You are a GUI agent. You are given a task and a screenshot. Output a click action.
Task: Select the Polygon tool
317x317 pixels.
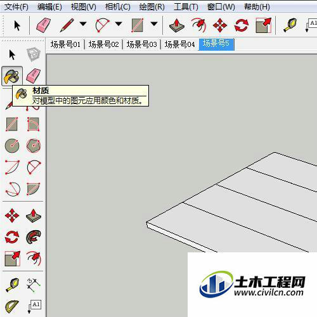click(x=34, y=145)
